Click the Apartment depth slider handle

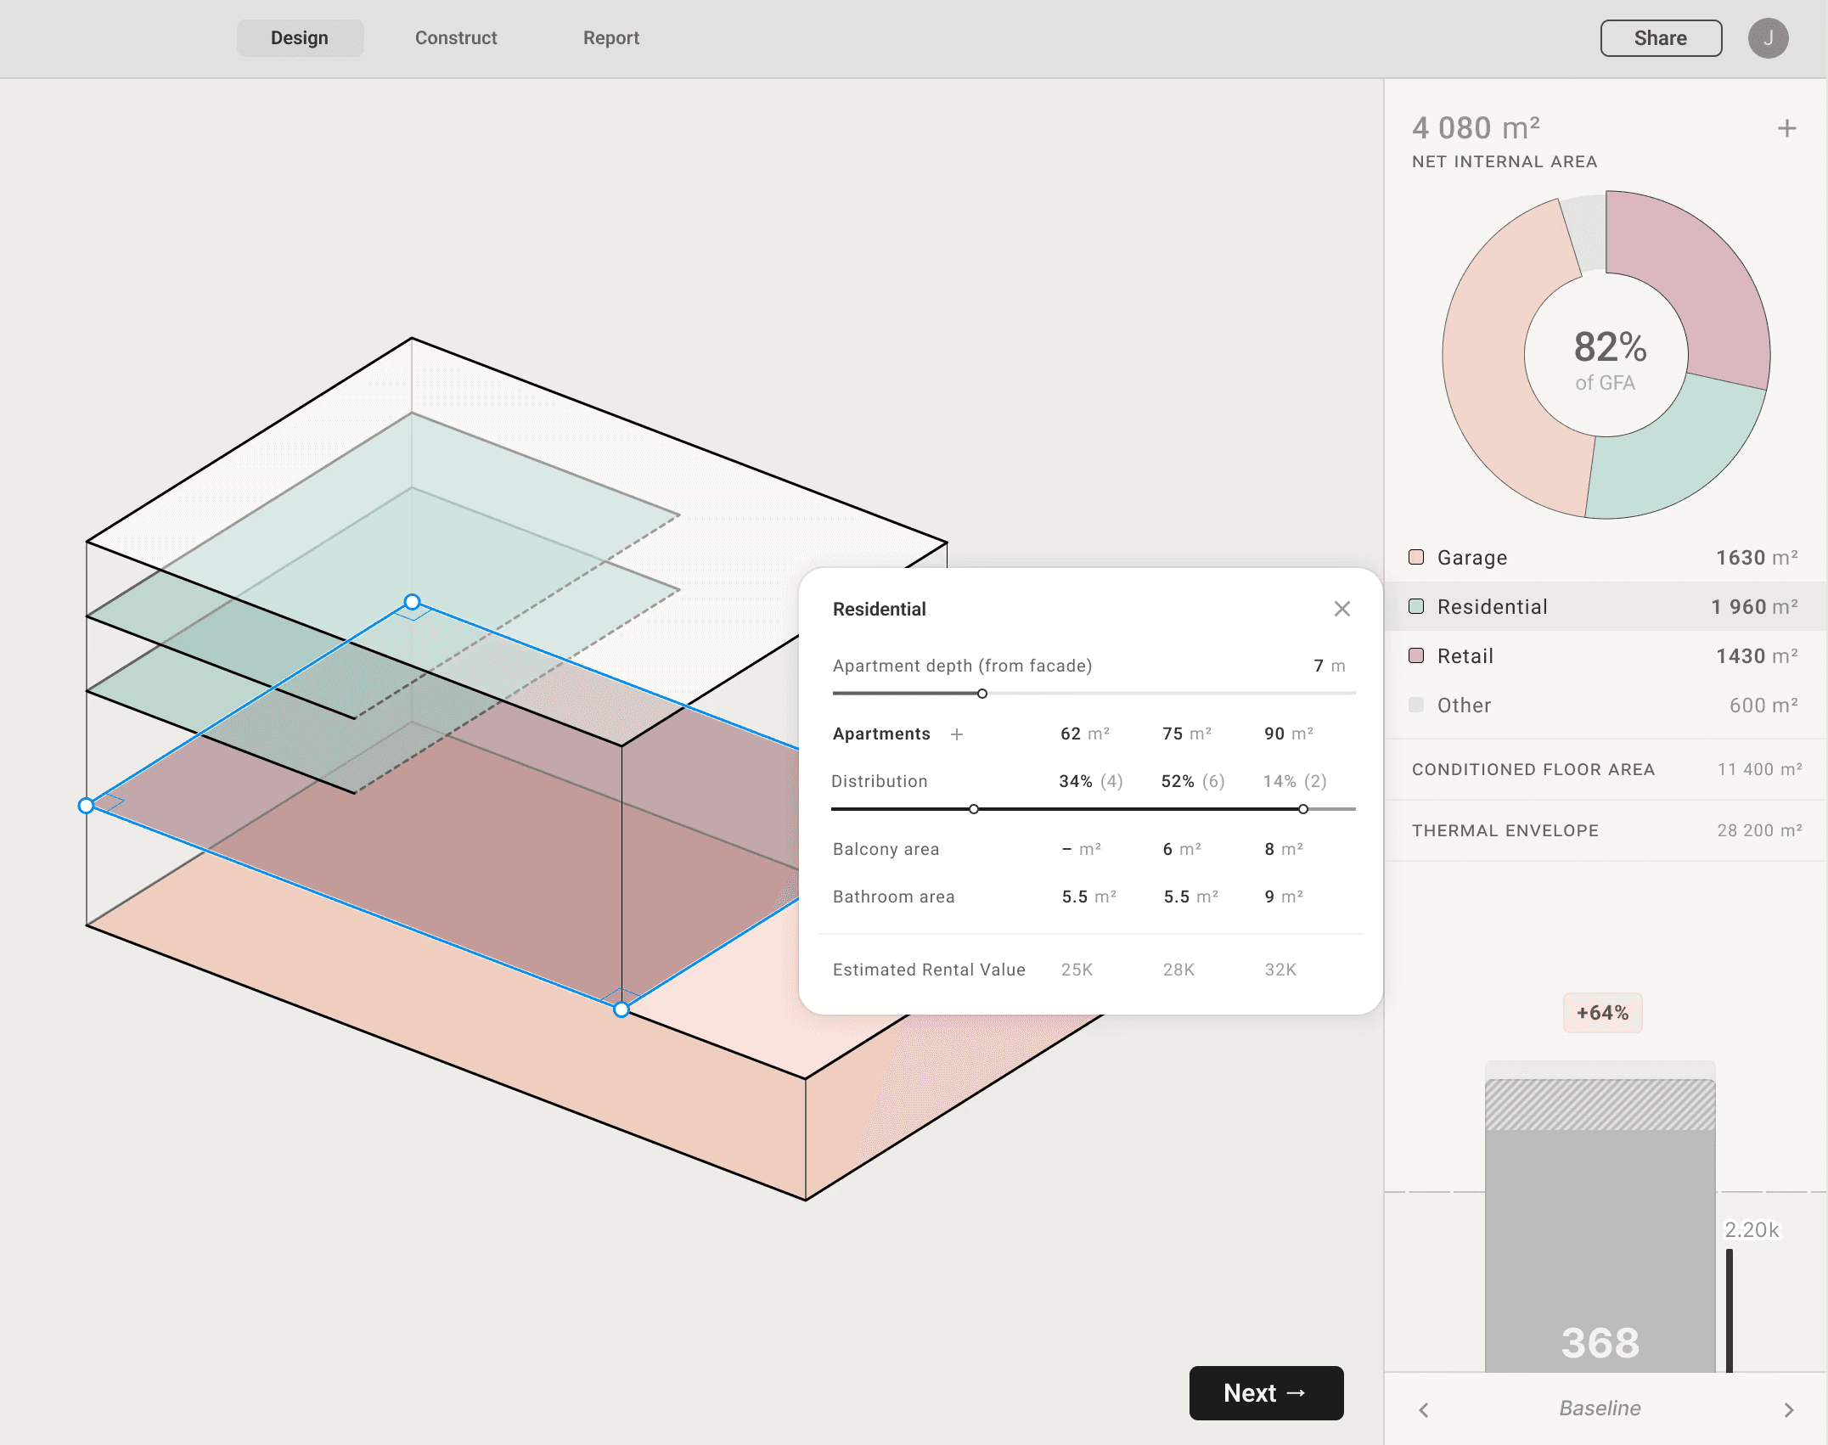point(983,694)
